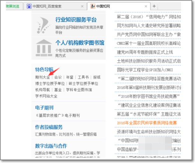This screenshot has width=195, height=163.
Task: Click the 电子期刊 heading
Action: click(44, 108)
